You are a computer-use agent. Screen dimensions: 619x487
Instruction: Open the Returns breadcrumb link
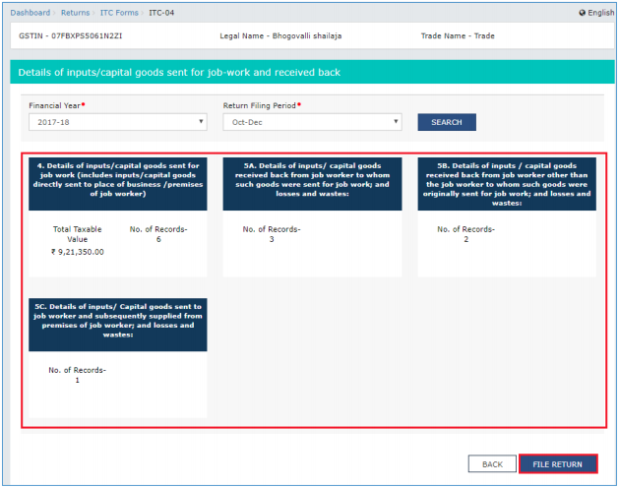[75, 13]
